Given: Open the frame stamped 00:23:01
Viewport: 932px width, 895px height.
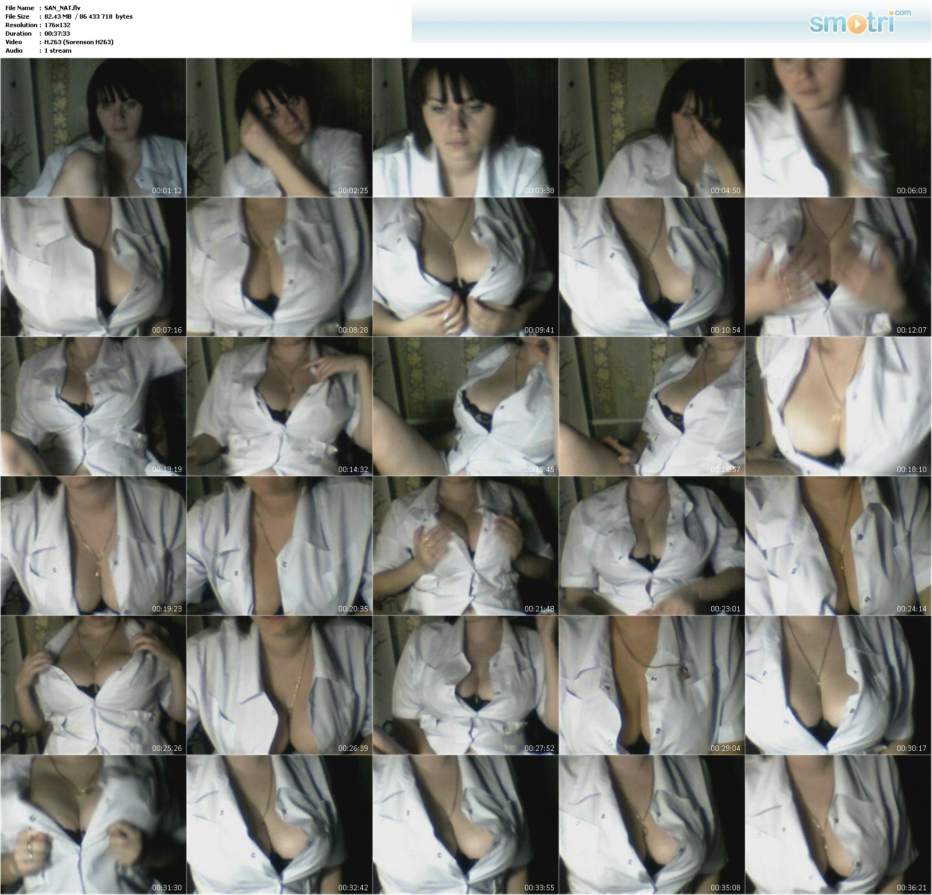Looking at the screenshot, I should 652,546.
